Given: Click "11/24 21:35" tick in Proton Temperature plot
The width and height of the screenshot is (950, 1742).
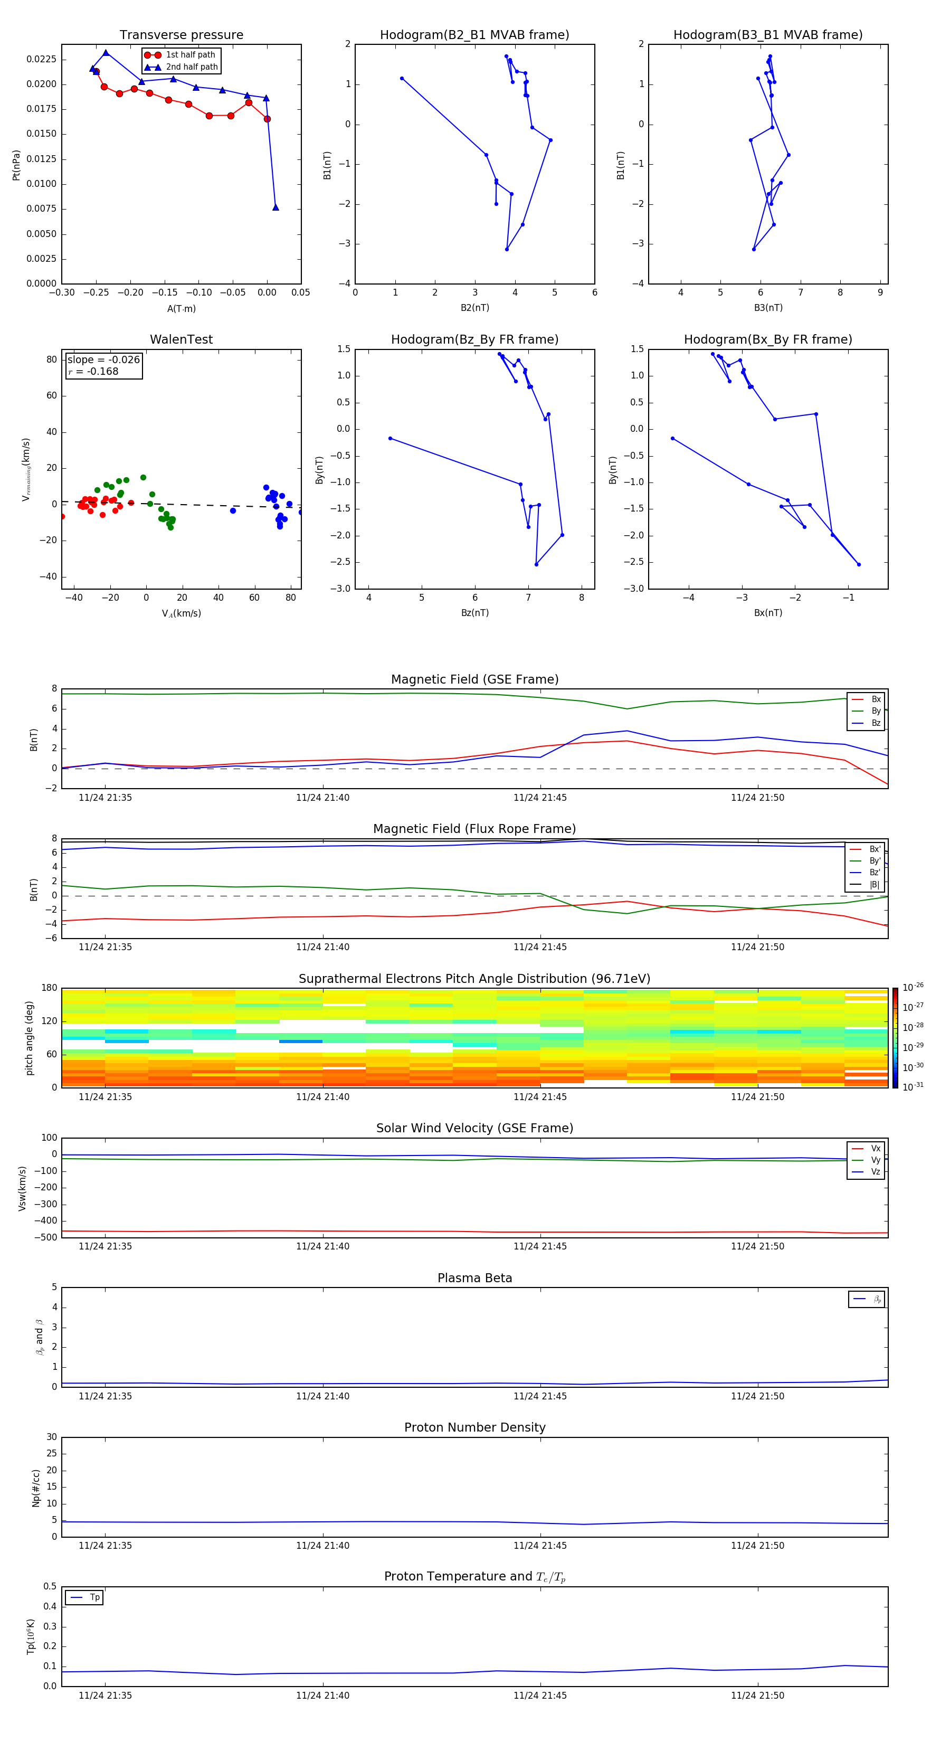Looking at the screenshot, I should [105, 1696].
